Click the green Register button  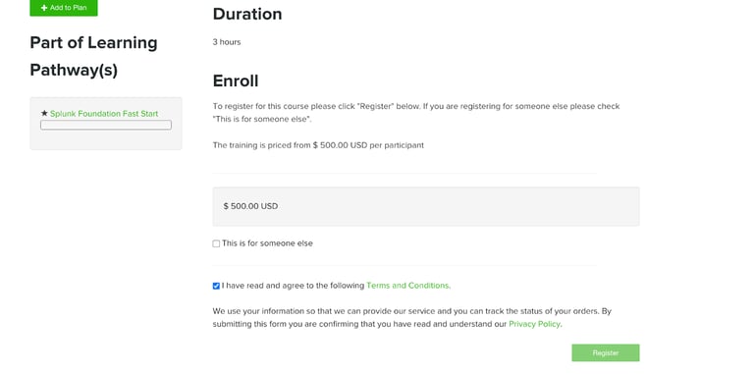pyautogui.click(x=606, y=352)
